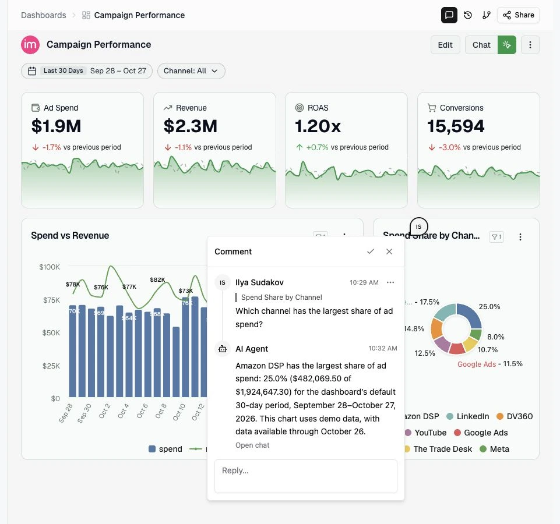Image resolution: width=560 pixels, height=524 pixels.
Task: Toggle the LinkedIn legend item
Action: pyautogui.click(x=467, y=416)
